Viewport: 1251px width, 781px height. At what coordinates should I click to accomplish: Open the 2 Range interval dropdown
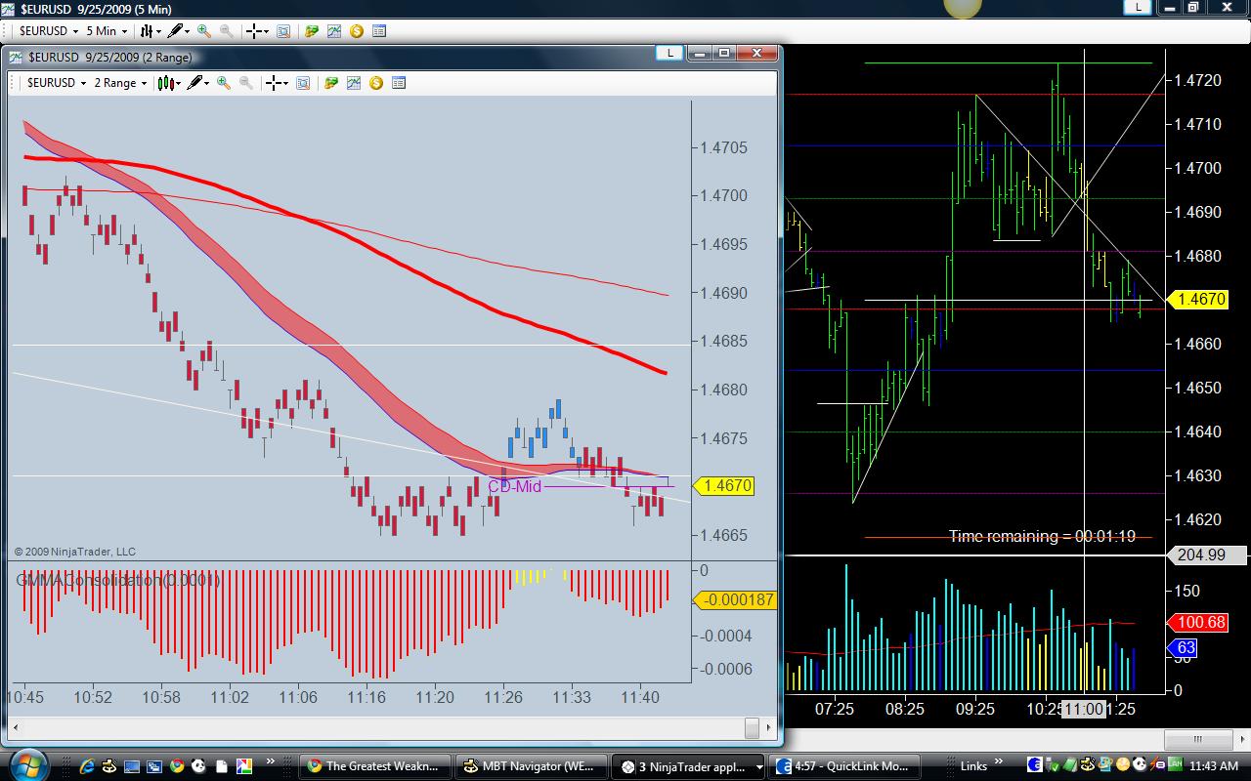(121, 83)
